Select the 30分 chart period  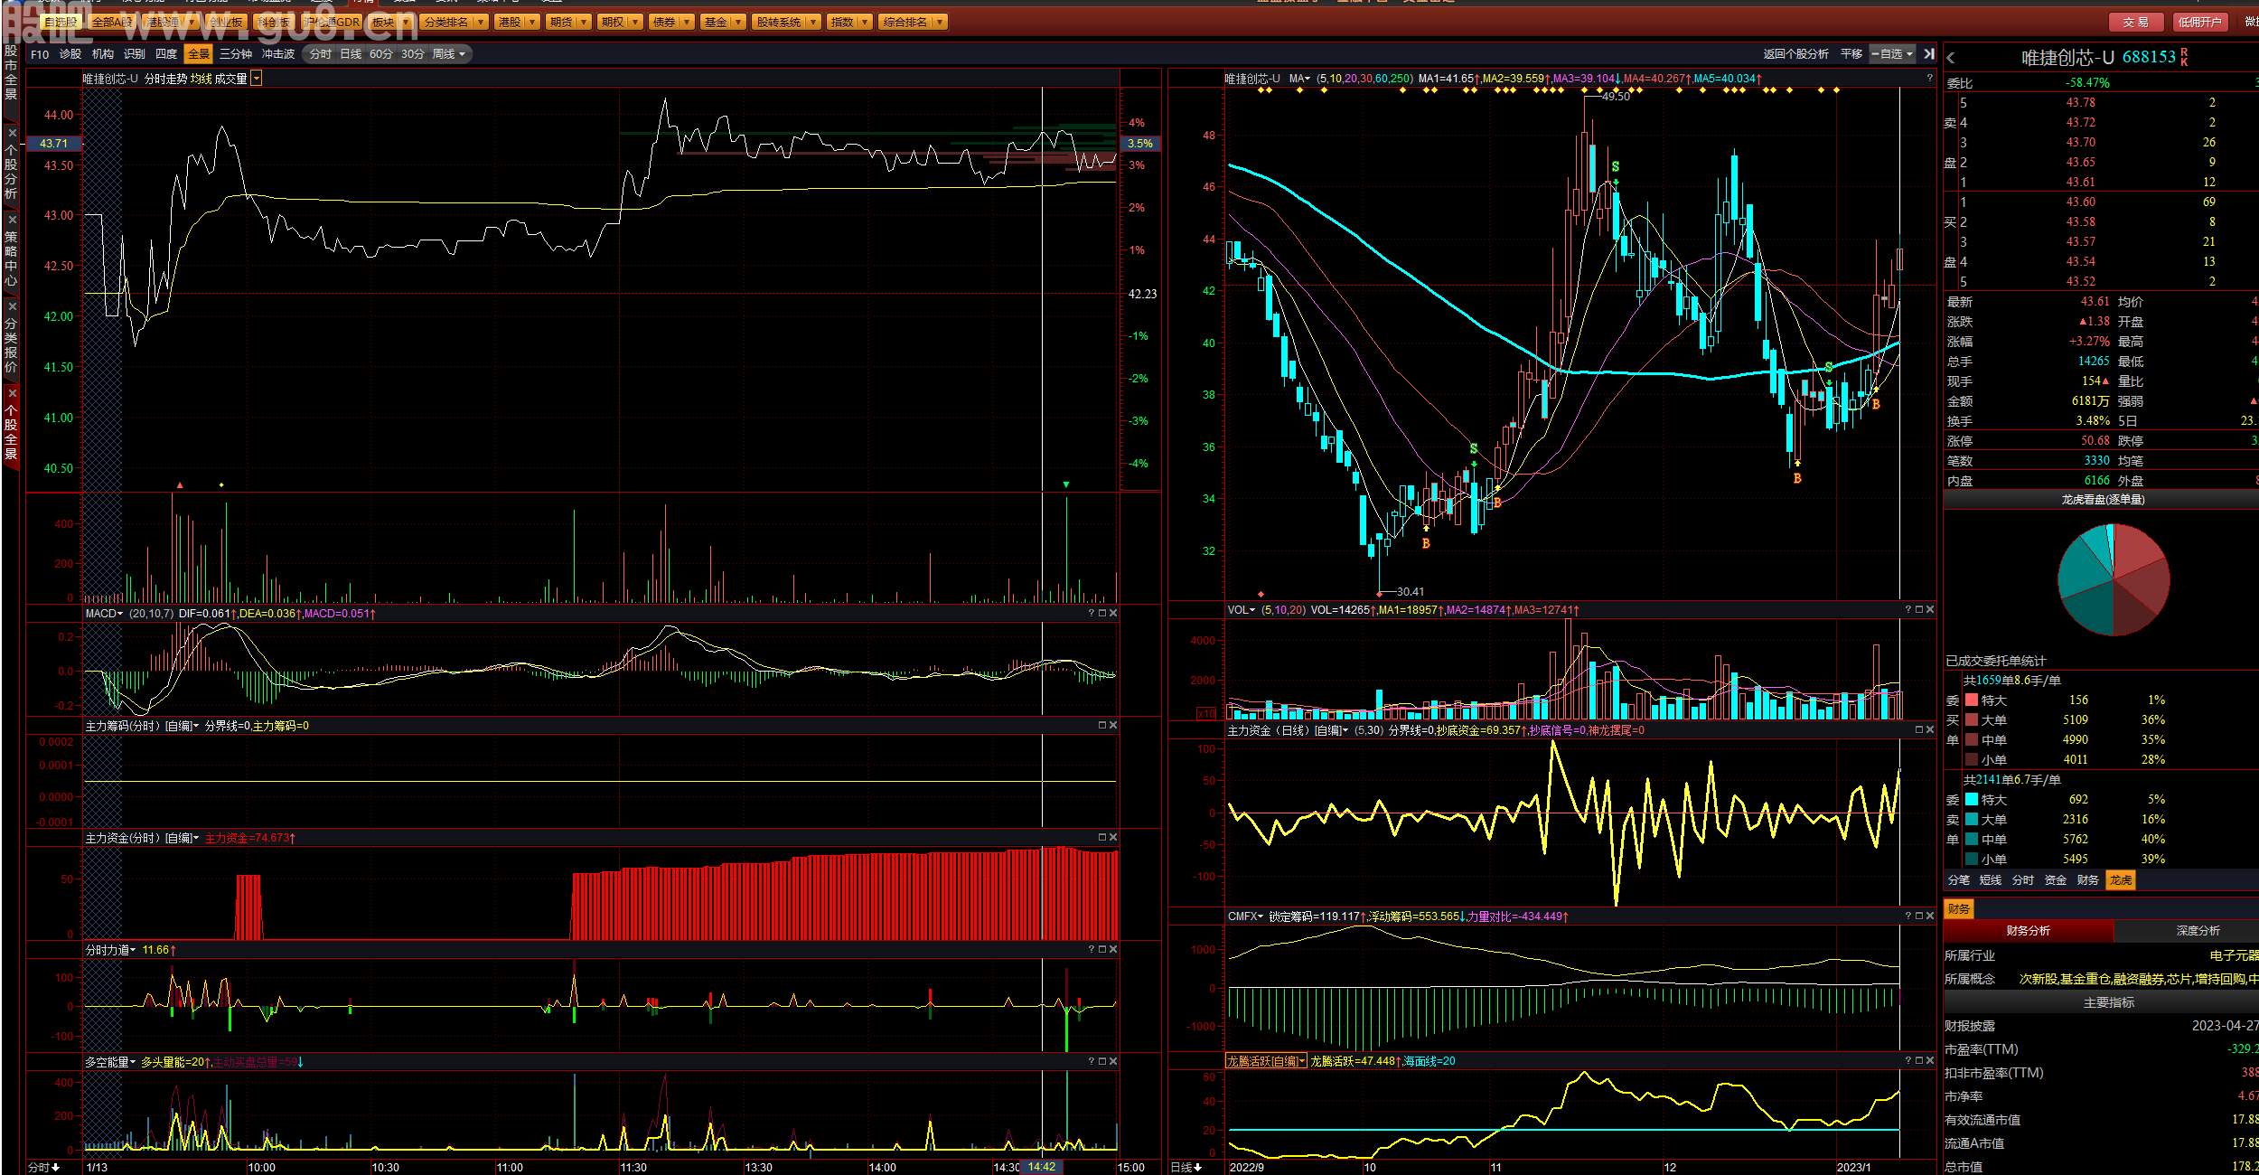(413, 54)
